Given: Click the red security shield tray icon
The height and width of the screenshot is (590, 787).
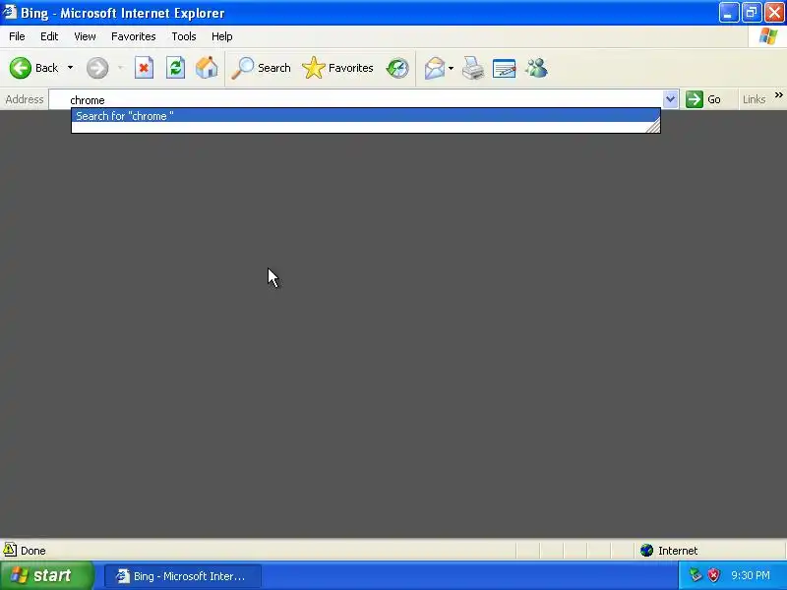Looking at the screenshot, I should pos(713,575).
